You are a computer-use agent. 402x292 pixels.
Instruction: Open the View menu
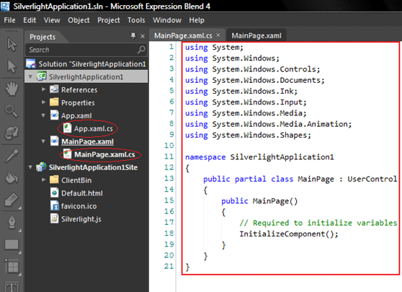(52, 20)
